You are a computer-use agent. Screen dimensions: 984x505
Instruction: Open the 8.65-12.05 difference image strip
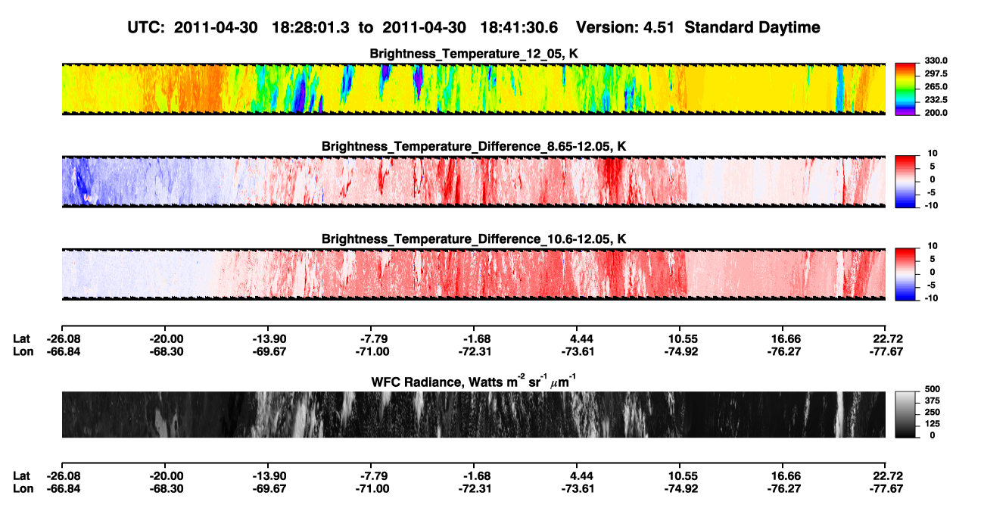(x=474, y=182)
